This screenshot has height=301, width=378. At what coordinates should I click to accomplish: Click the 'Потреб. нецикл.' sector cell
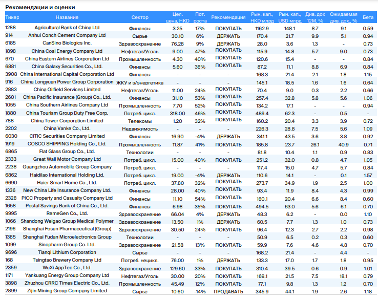[x=140, y=261]
